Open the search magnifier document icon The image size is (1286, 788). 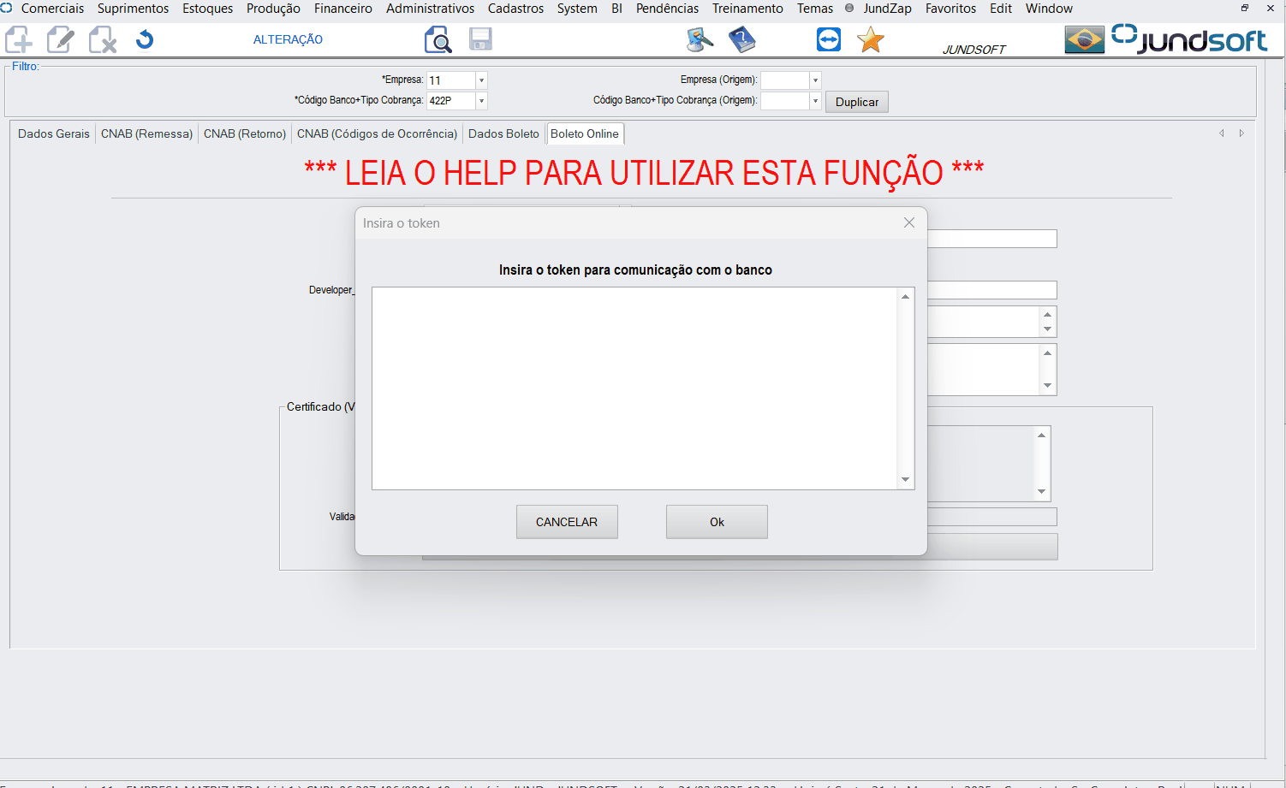(x=438, y=39)
